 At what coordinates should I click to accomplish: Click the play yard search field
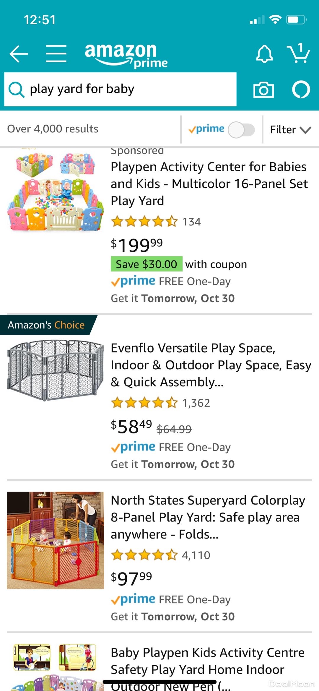tap(130, 89)
